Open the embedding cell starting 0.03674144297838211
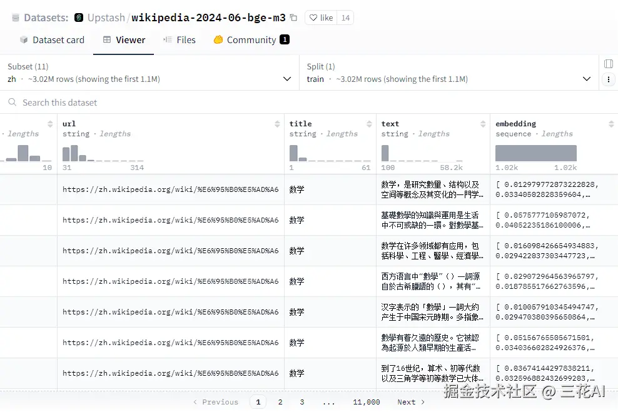 click(x=554, y=373)
